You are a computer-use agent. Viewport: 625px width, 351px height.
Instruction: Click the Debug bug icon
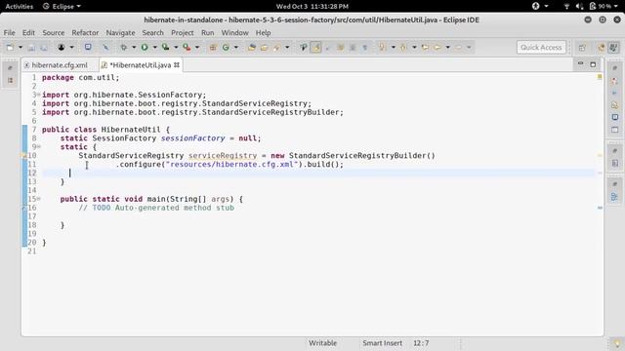(x=124, y=48)
